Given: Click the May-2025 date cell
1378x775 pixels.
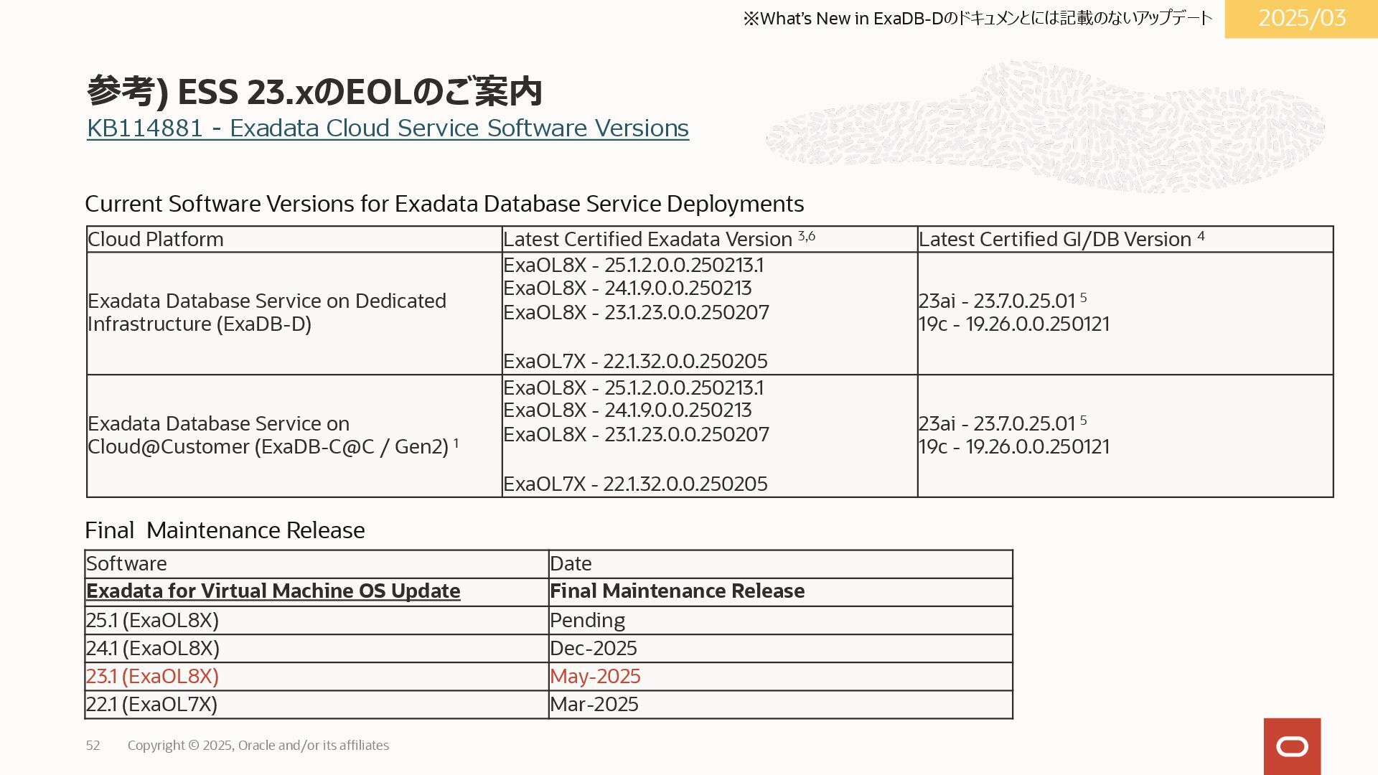Looking at the screenshot, I should [x=595, y=676].
